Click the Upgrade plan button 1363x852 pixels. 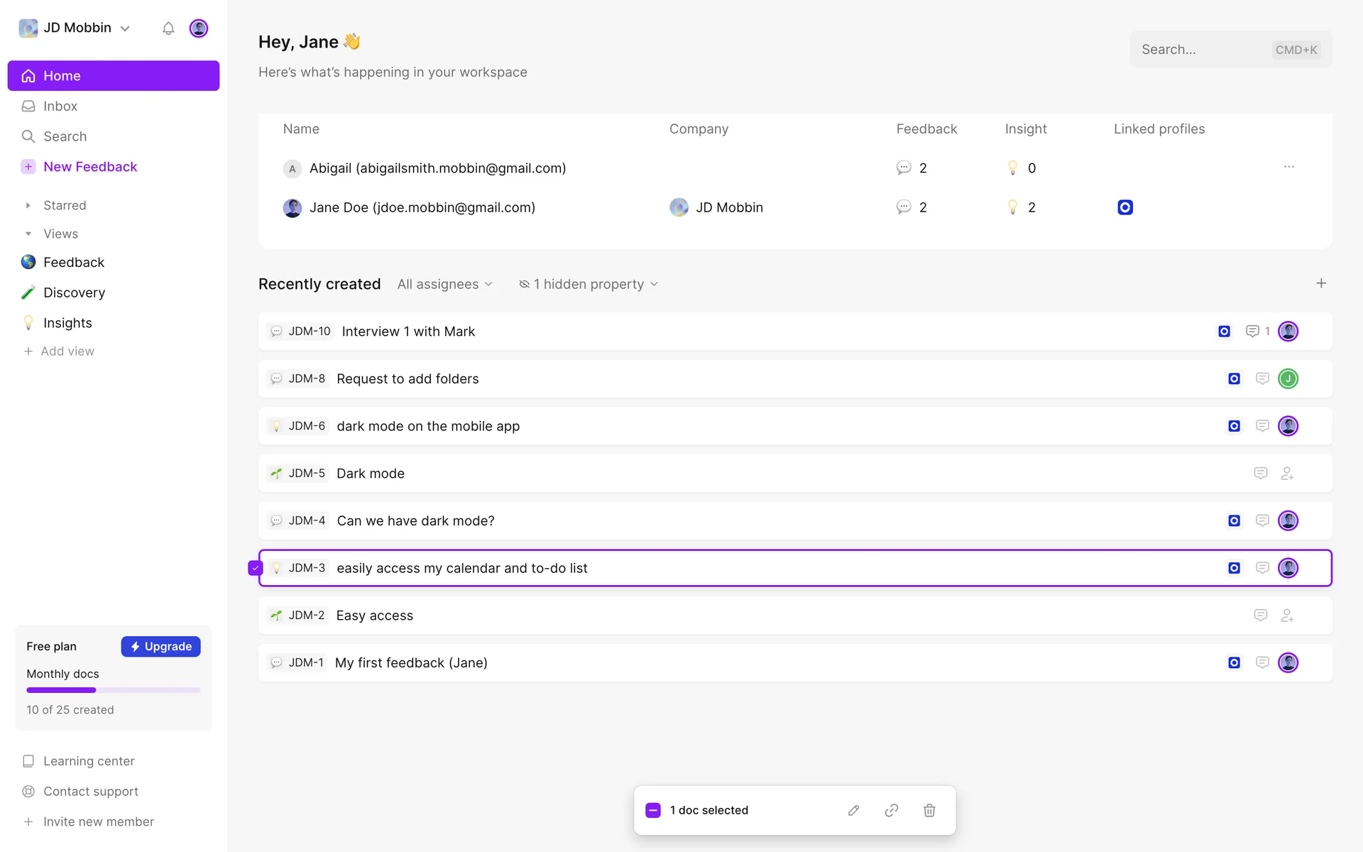tap(161, 646)
